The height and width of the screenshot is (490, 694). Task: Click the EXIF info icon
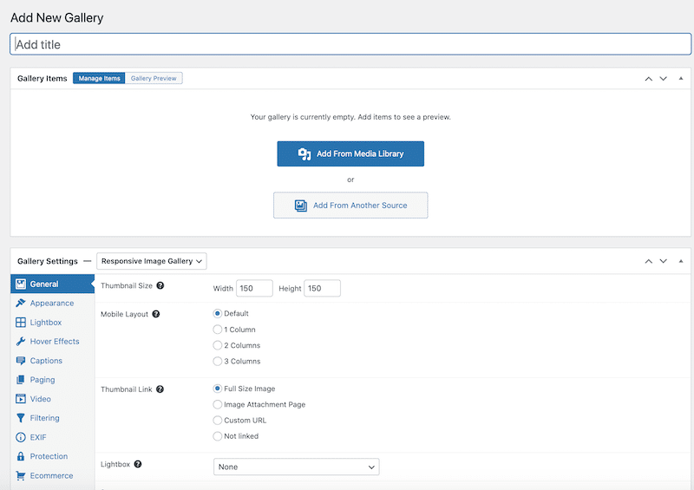coord(21,437)
